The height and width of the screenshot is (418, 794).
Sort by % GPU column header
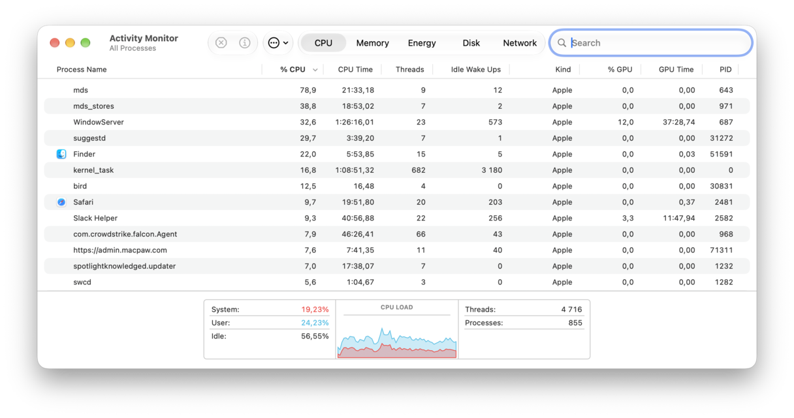click(620, 70)
